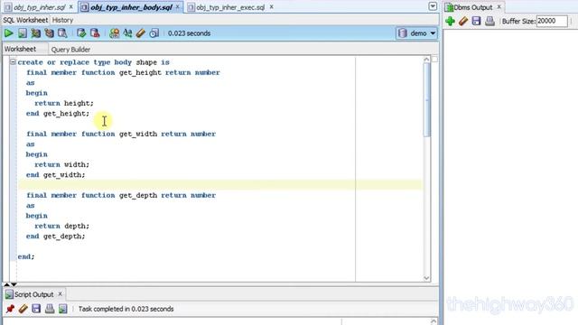The width and height of the screenshot is (578, 325).
Task: Click 'get_width' in second function declaration
Action: [138, 134]
